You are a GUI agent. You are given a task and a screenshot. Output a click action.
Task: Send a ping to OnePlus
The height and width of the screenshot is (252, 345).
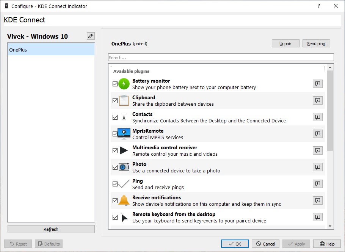click(316, 44)
